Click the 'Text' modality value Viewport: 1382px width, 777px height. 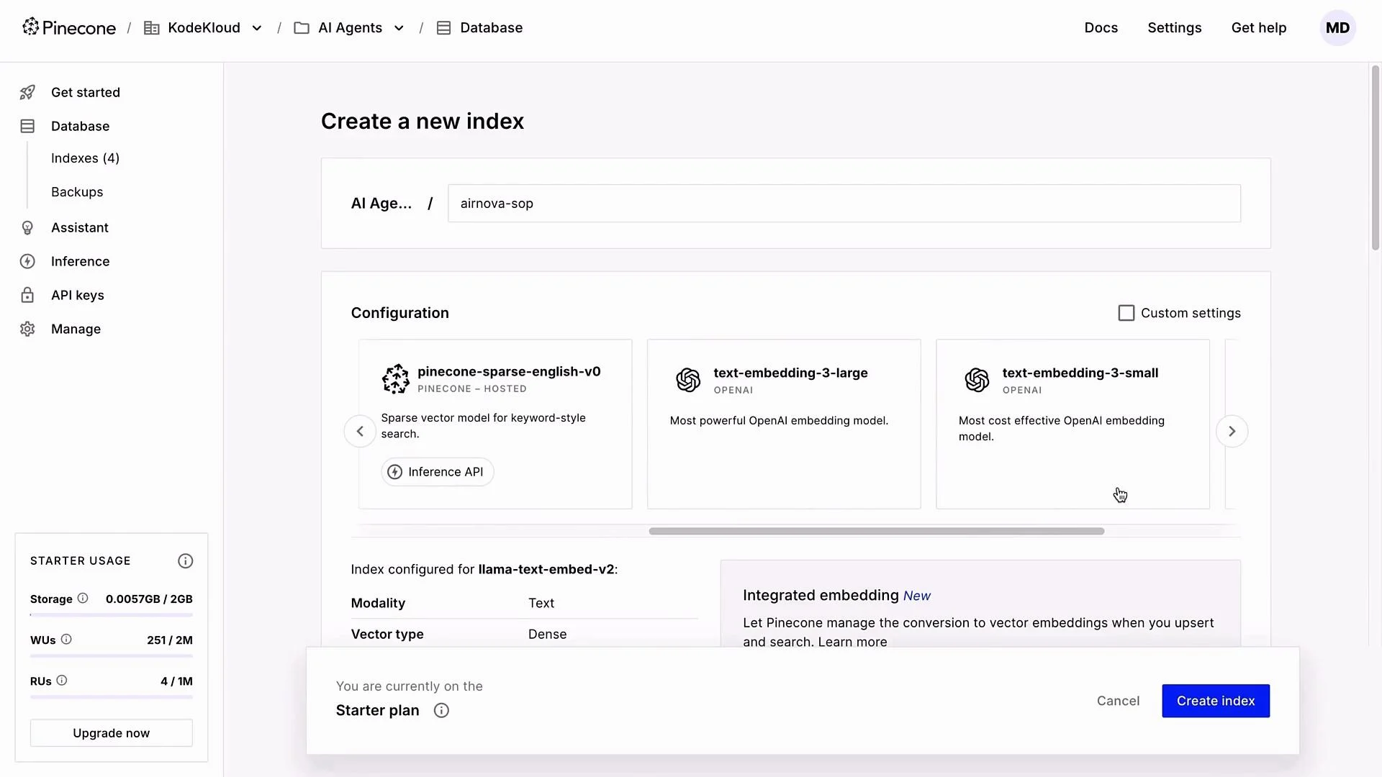click(x=541, y=603)
